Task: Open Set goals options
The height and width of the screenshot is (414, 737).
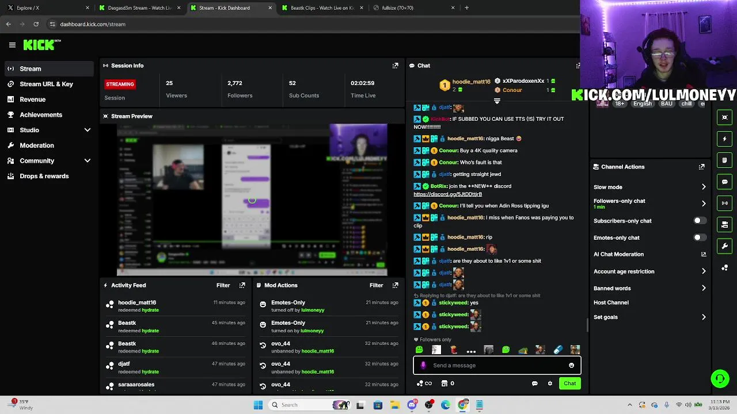Action: point(704,317)
